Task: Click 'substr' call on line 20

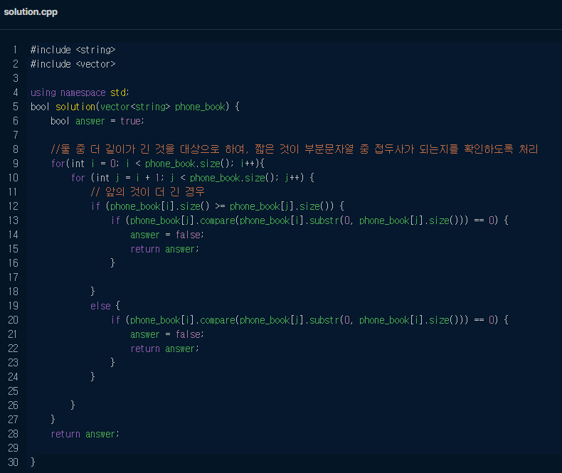Action: [324, 320]
